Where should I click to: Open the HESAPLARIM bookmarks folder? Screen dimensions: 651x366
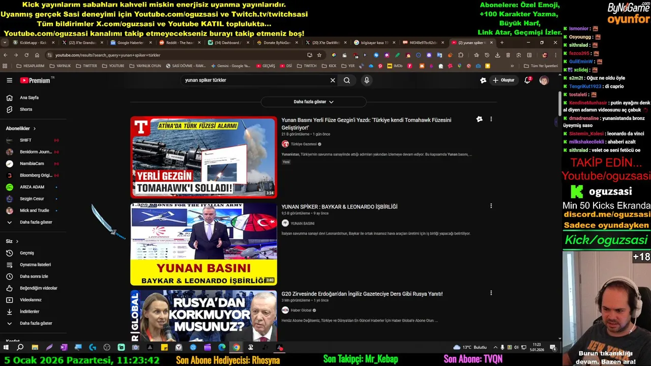point(31,66)
